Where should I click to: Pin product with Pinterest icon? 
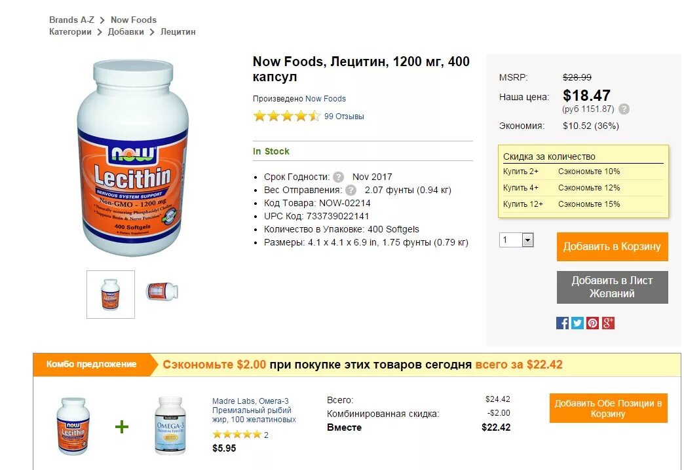tap(592, 323)
